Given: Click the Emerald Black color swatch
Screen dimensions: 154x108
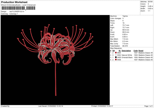Looking at the screenshot, I should pos(116,57).
